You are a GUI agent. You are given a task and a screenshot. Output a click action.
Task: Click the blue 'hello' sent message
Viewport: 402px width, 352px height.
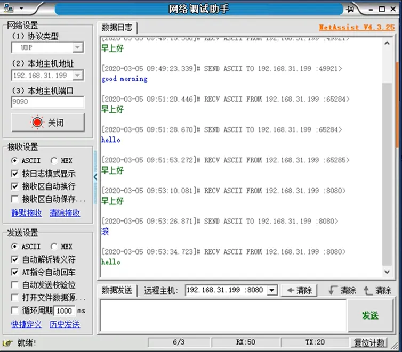pyautogui.click(x=110, y=140)
